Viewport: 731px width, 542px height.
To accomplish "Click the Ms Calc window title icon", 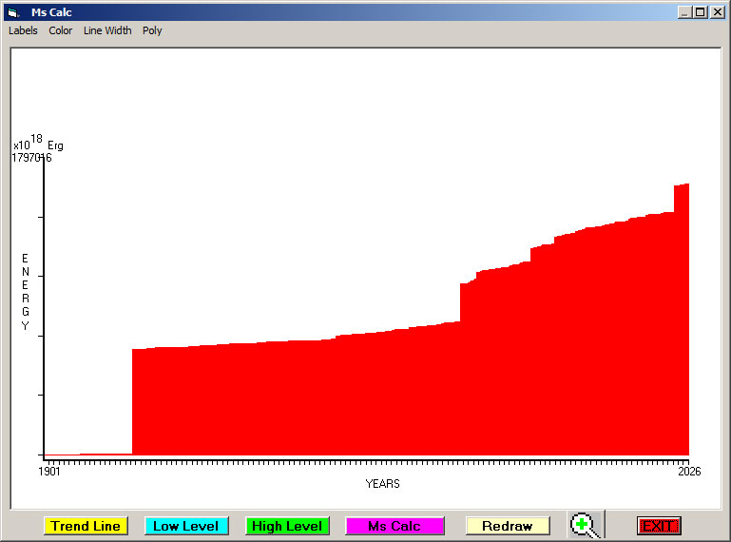I will [x=13, y=12].
